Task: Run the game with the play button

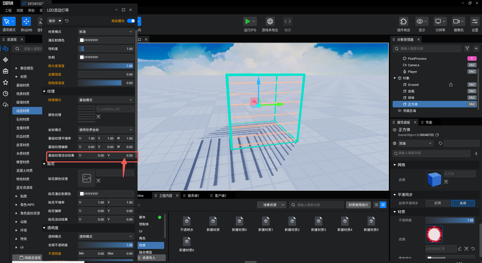Action: pyautogui.click(x=248, y=21)
